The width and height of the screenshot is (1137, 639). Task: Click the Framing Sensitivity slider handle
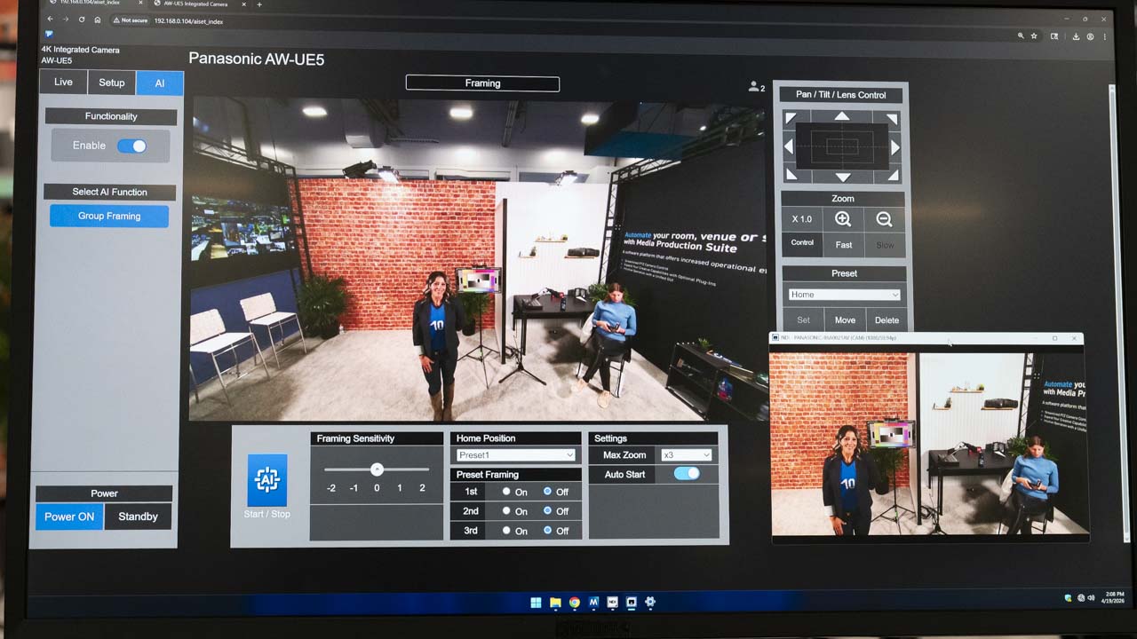pyautogui.click(x=377, y=469)
